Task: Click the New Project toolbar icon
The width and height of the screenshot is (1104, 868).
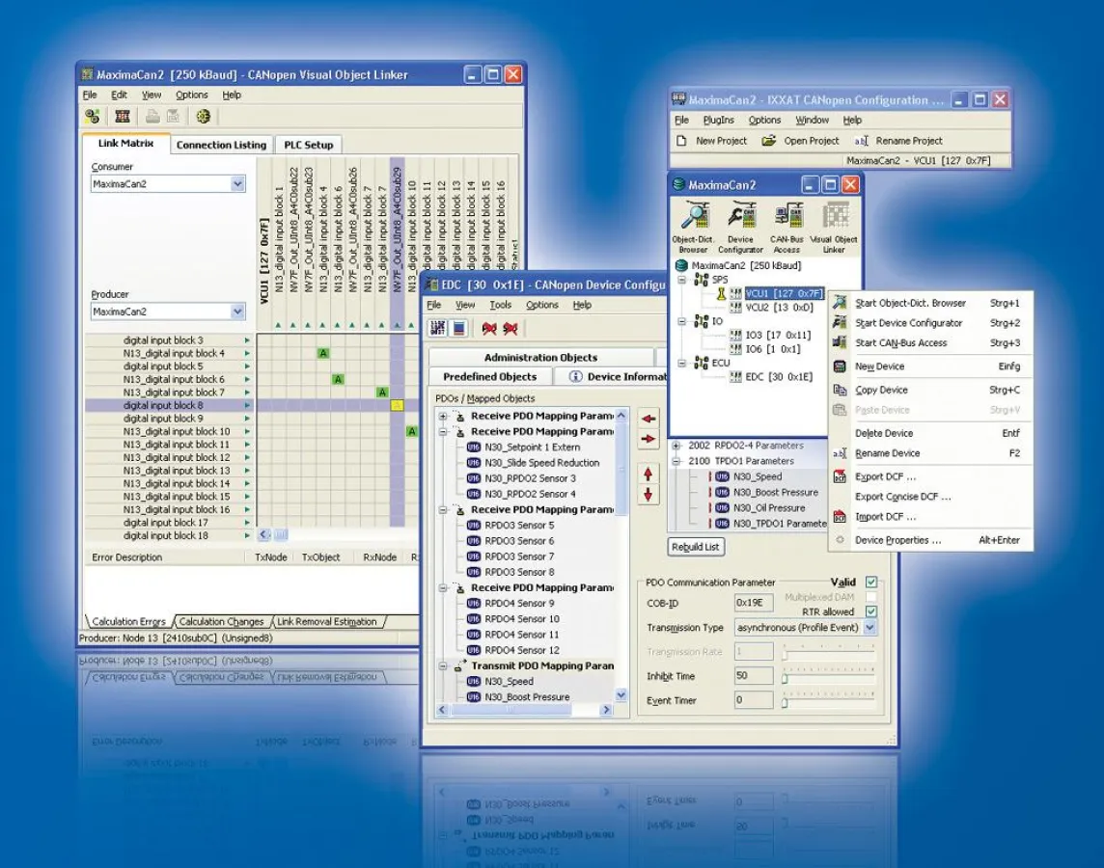Action: pyautogui.click(x=680, y=141)
